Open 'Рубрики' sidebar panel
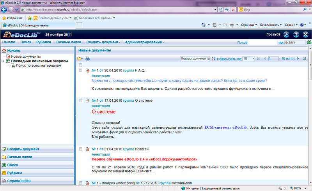 pos(37,173)
